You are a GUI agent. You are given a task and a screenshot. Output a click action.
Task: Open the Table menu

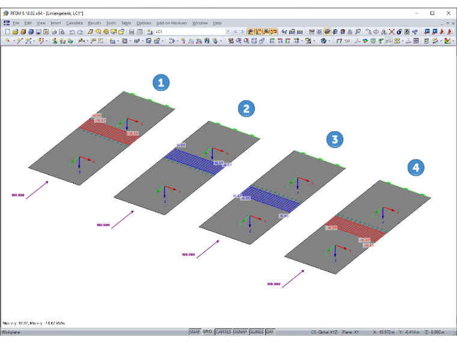pos(126,23)
